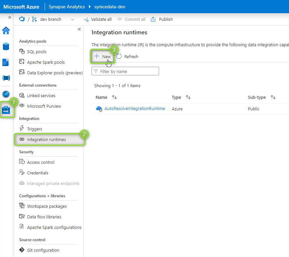Collapse the Manage side menu
Image resolution: width=289 pixels, height=257 pixels.
(x=79, y=29)
